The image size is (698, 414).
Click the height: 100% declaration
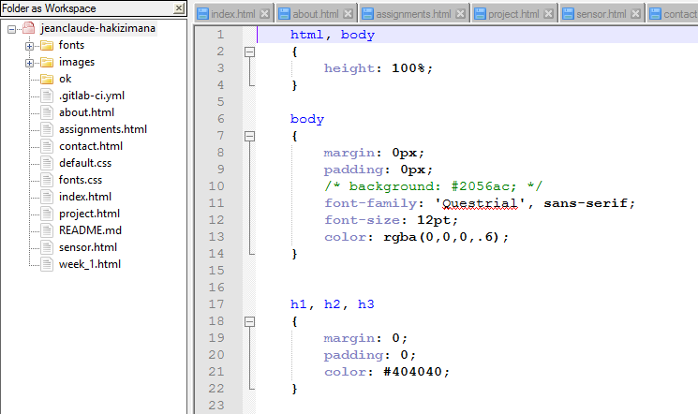click(378, 68)
